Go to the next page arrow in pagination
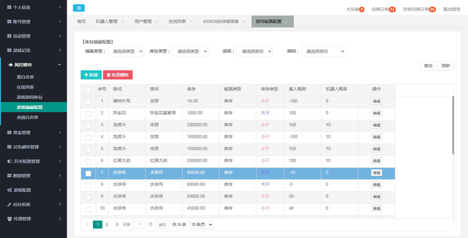The width and height of the screenshot is (468, 238). coord(117,224)
